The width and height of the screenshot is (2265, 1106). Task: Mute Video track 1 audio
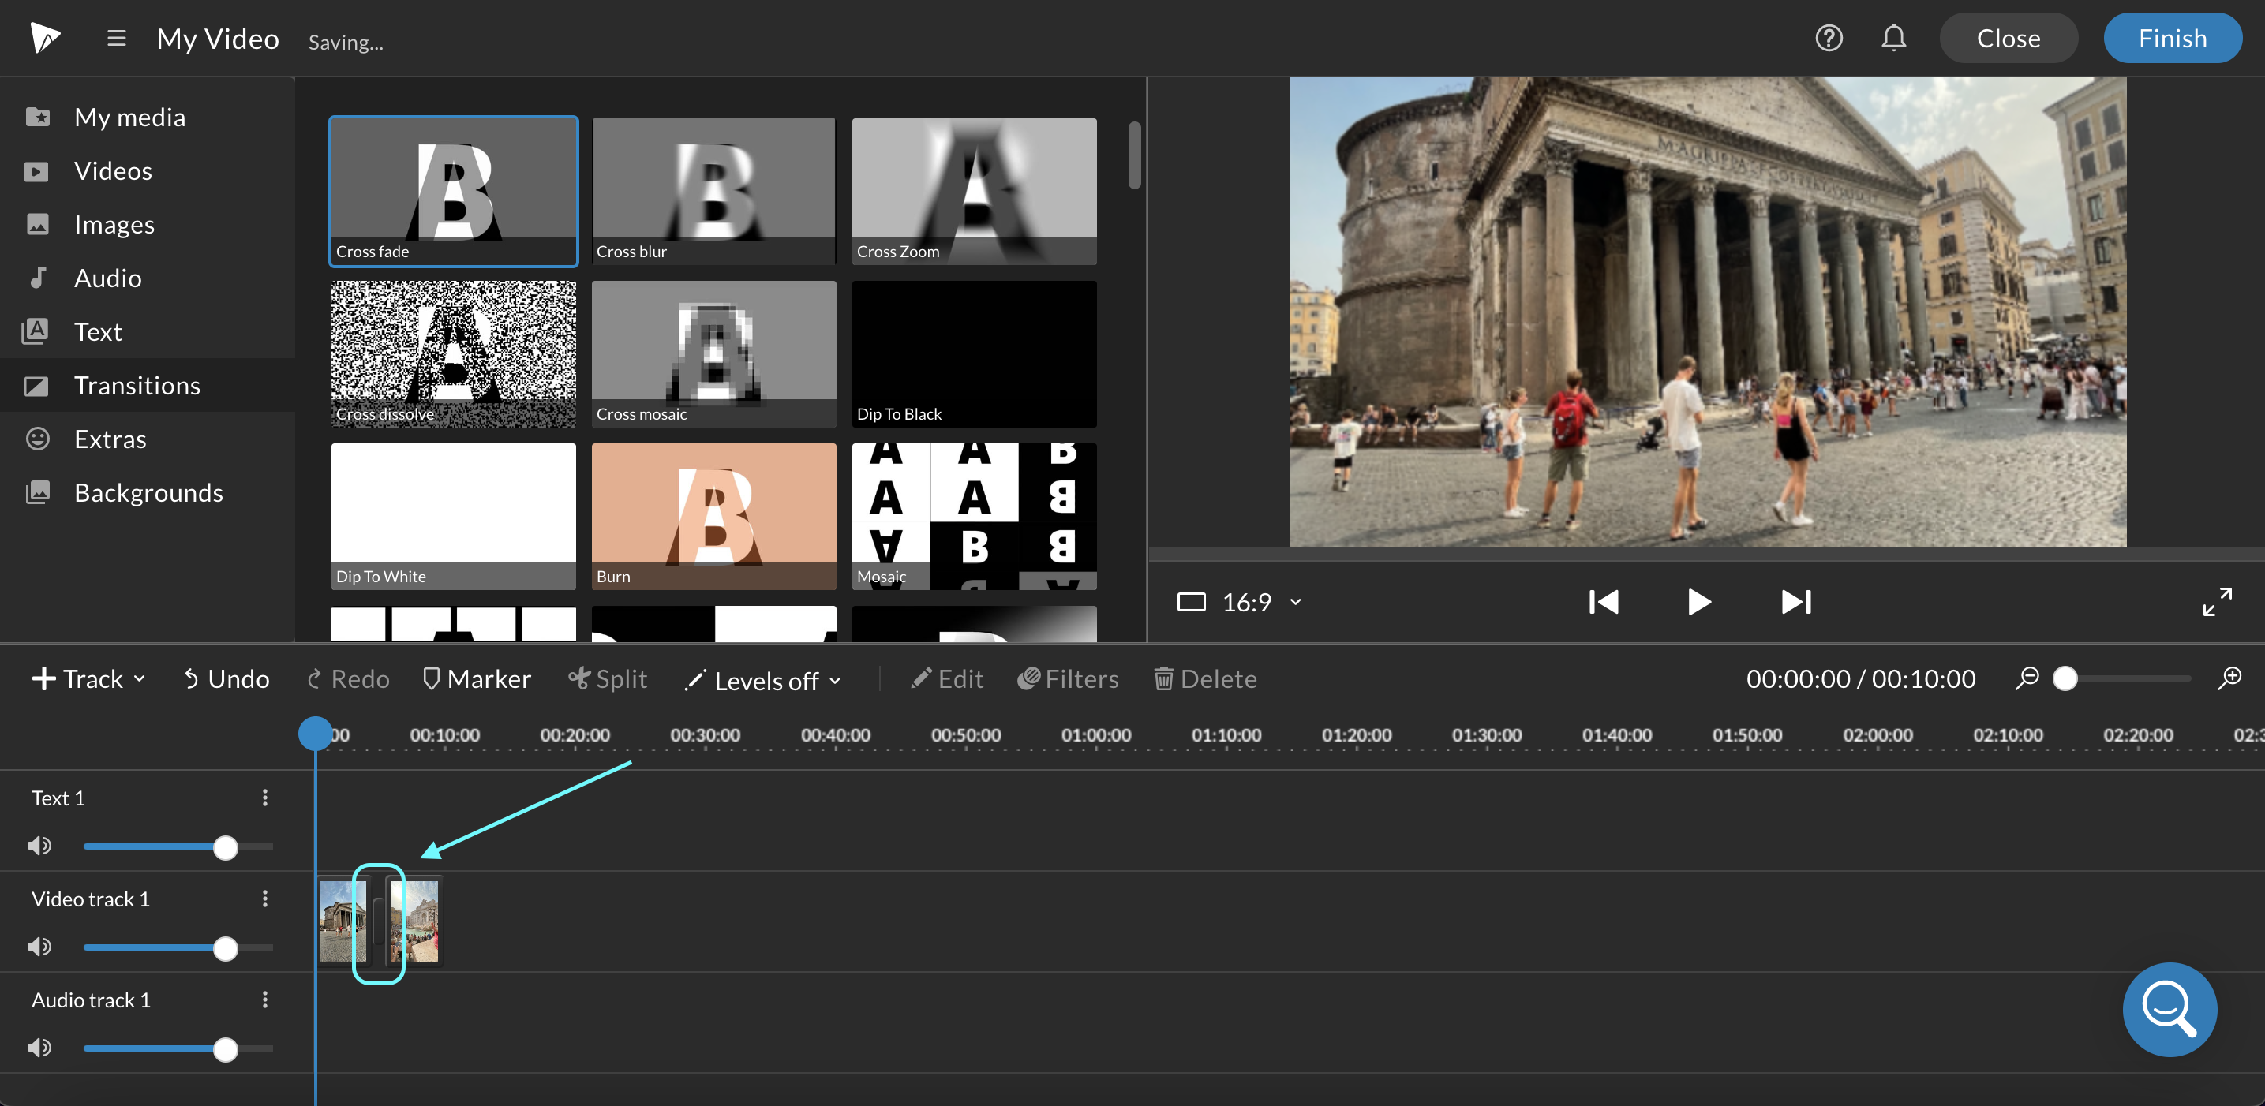coord(39,947)
